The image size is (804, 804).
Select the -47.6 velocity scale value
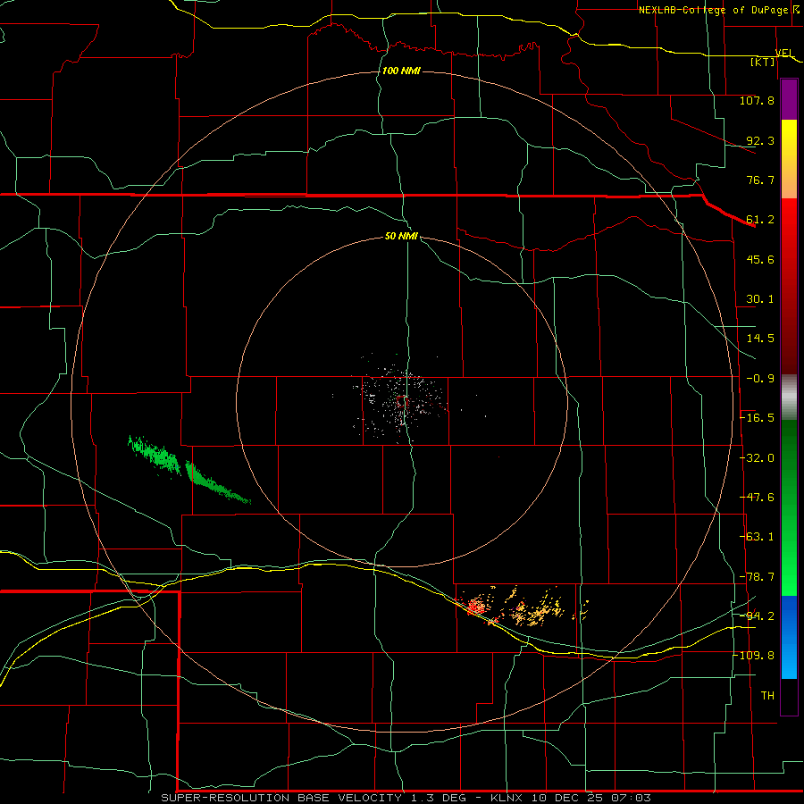click(757, 498)
